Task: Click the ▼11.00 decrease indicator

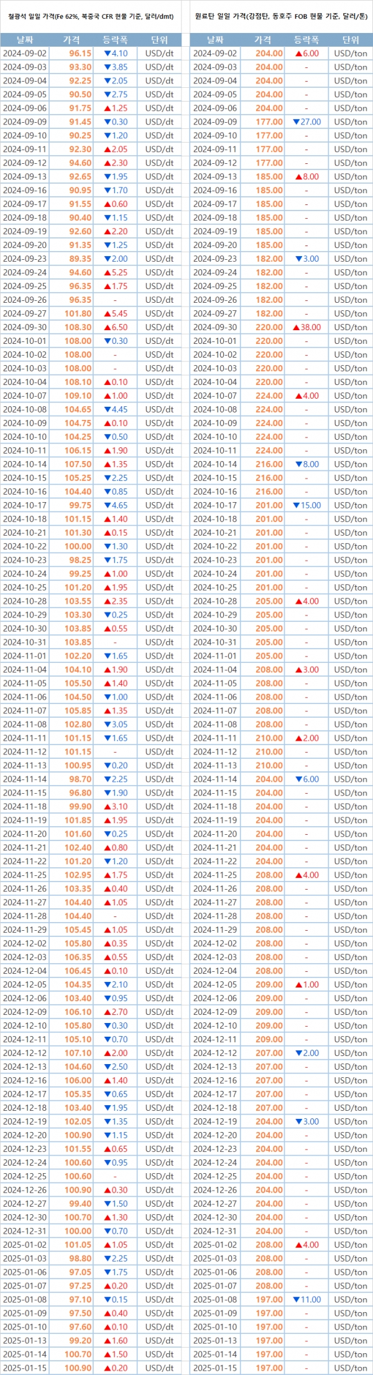Action: click(306, 1300)
